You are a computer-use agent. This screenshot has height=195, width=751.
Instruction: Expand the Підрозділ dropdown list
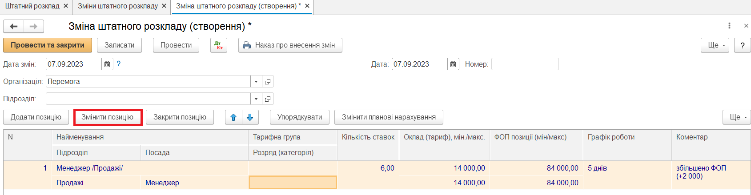tap(256, 99)
